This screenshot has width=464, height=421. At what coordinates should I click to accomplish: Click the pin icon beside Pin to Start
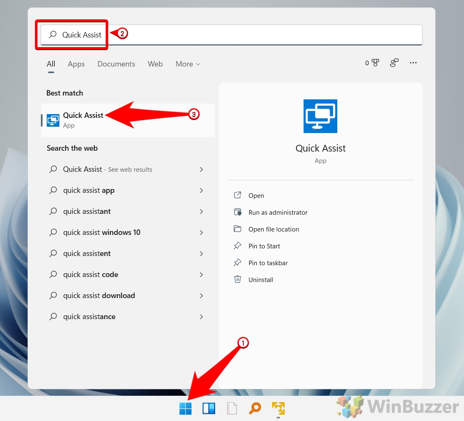[x=237, y=245]
